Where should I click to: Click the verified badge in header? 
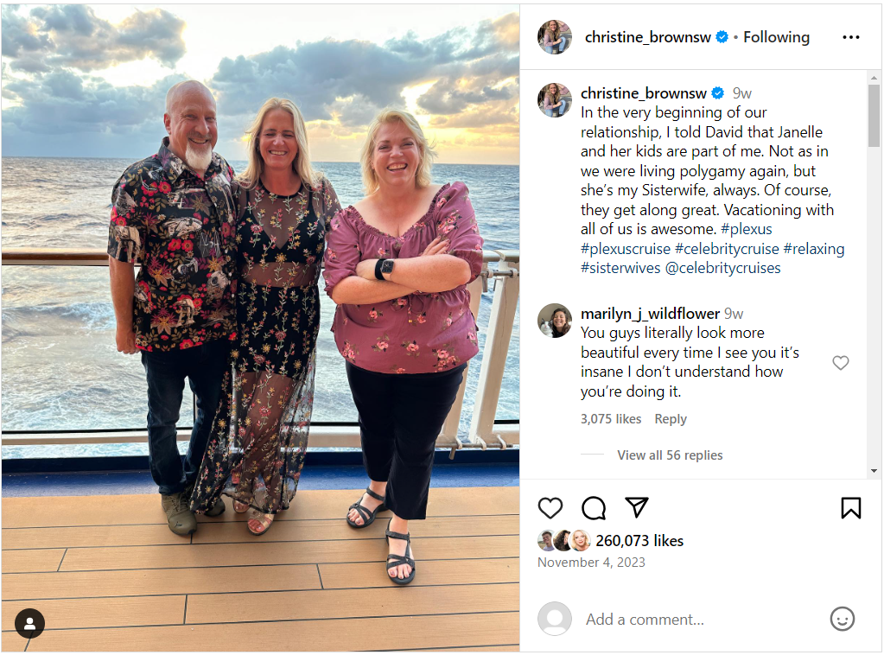coord(722,37)
